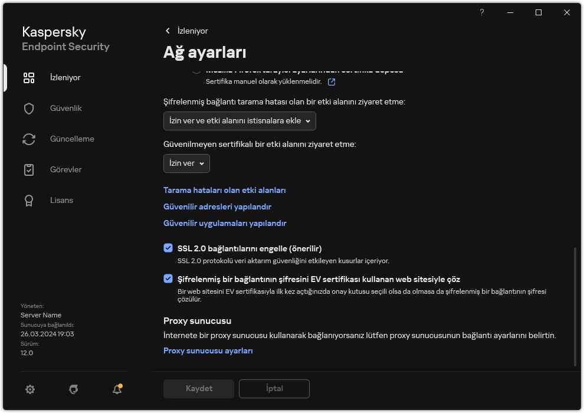This screenshot has width=584, height=413.
Task: Open the notifications bell icon
Action: click(117, 389)
